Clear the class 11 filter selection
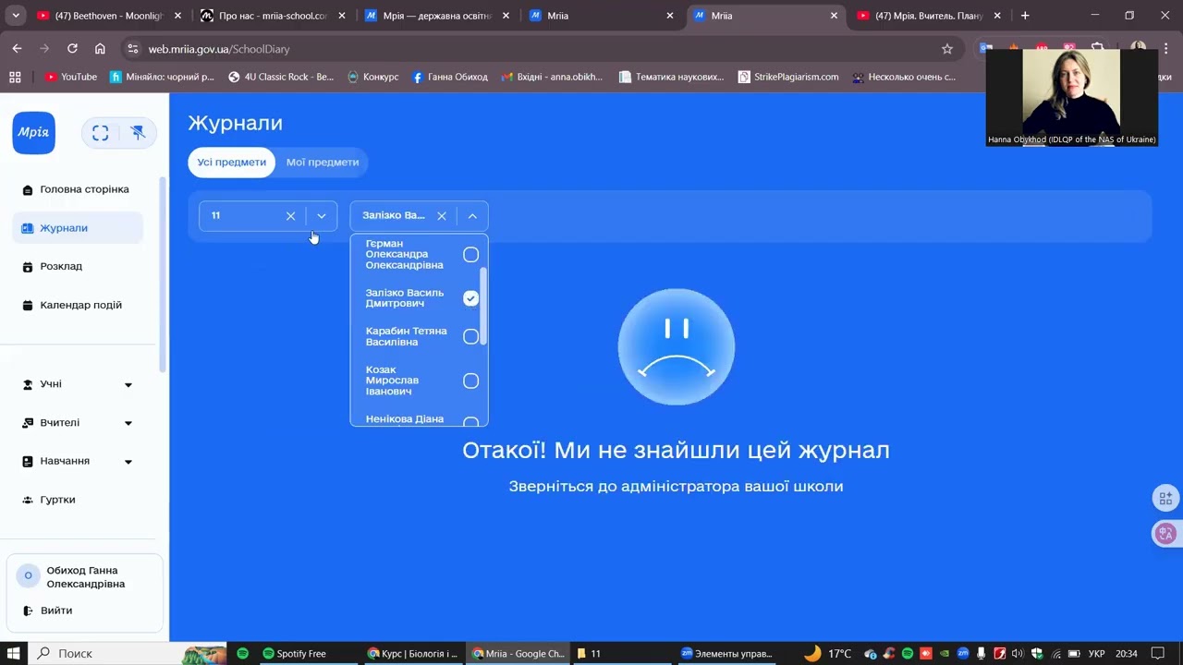1183x665 pixels. [x=290, y=215]
